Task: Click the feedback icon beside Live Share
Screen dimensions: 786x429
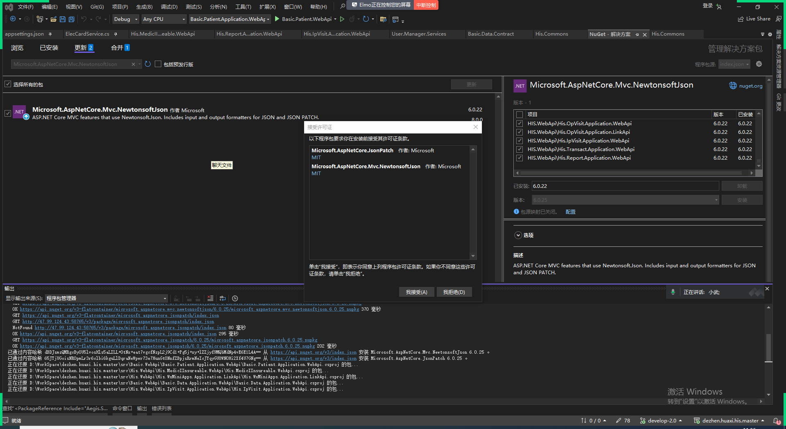Action: tap(778, 19)
